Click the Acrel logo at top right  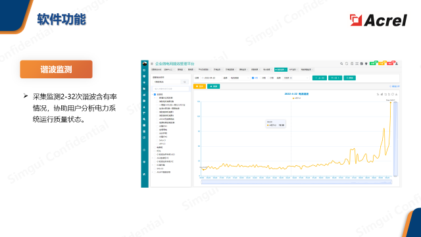(x=378, y=20)
